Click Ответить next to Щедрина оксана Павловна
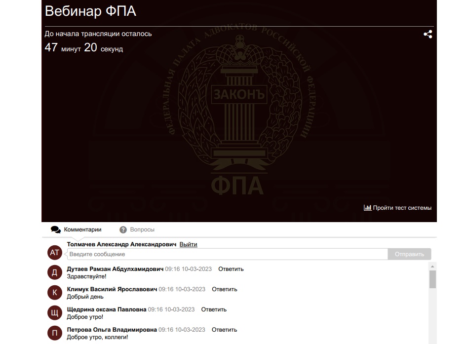This screenshot has height=344, width=467. [x=214, y=309]
